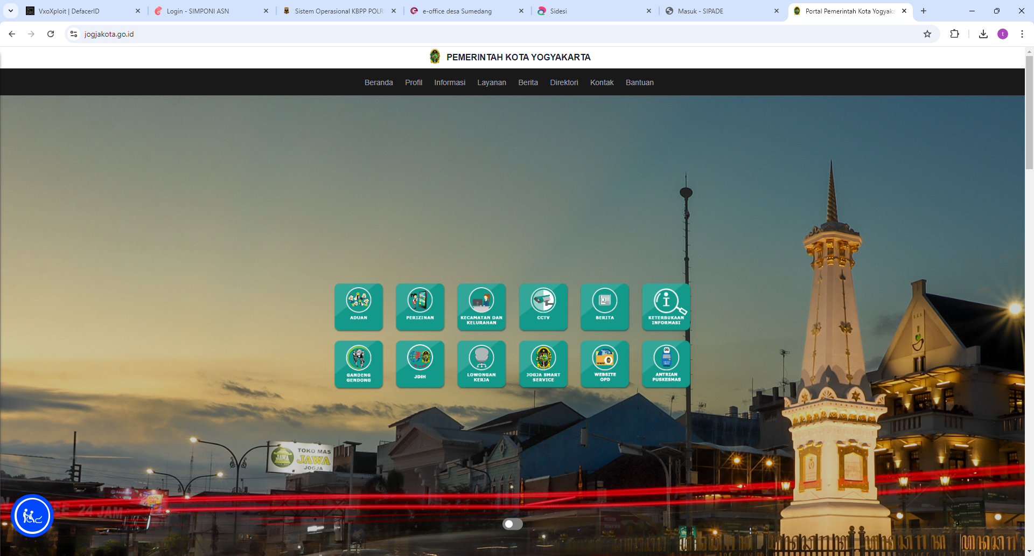Open the Informasi menu
The height and width of the screenshot is (556, 1034).
[x=450, y=82]
